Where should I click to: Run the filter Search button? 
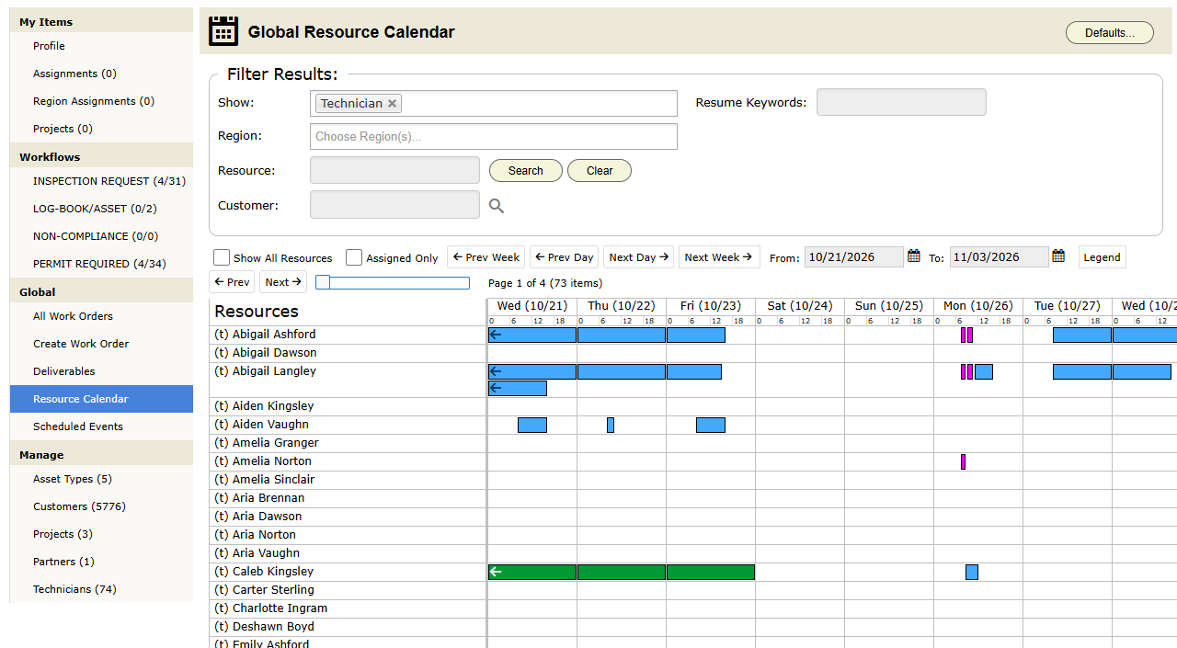click(526, 171)
